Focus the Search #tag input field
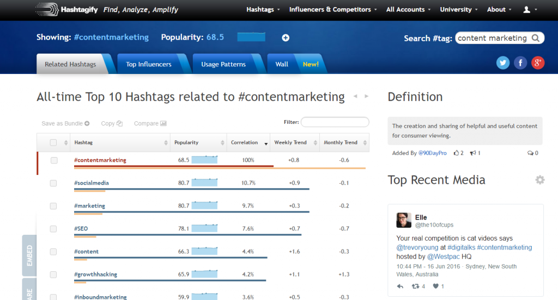The width and height of the screenshot is (558, 300). [500, 38]
